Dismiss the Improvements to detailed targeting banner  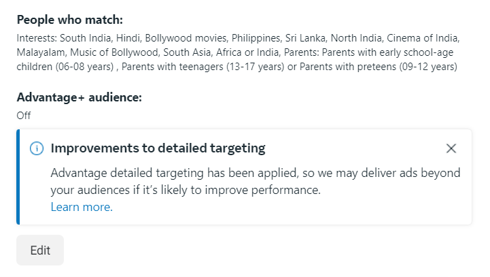point(451,148)
